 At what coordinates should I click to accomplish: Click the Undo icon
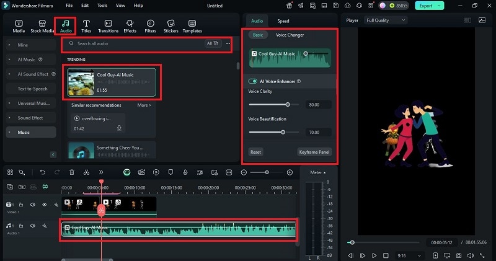click(43, 172)
